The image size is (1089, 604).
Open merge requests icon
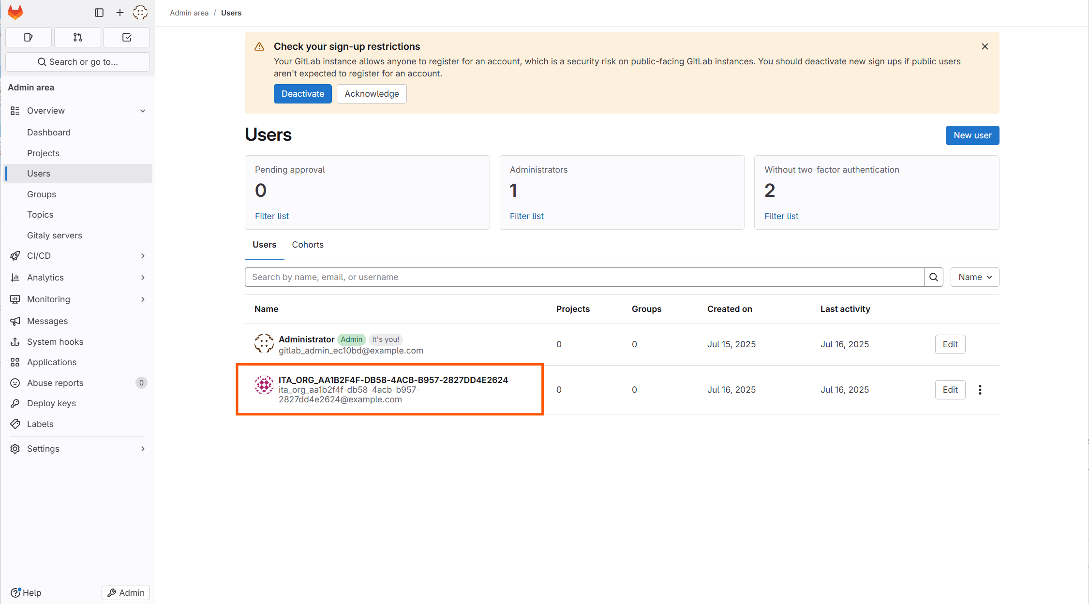tap(77, 37)
